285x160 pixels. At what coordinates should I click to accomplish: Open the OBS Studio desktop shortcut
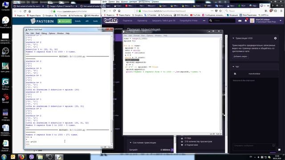click(x=5, y=52)
